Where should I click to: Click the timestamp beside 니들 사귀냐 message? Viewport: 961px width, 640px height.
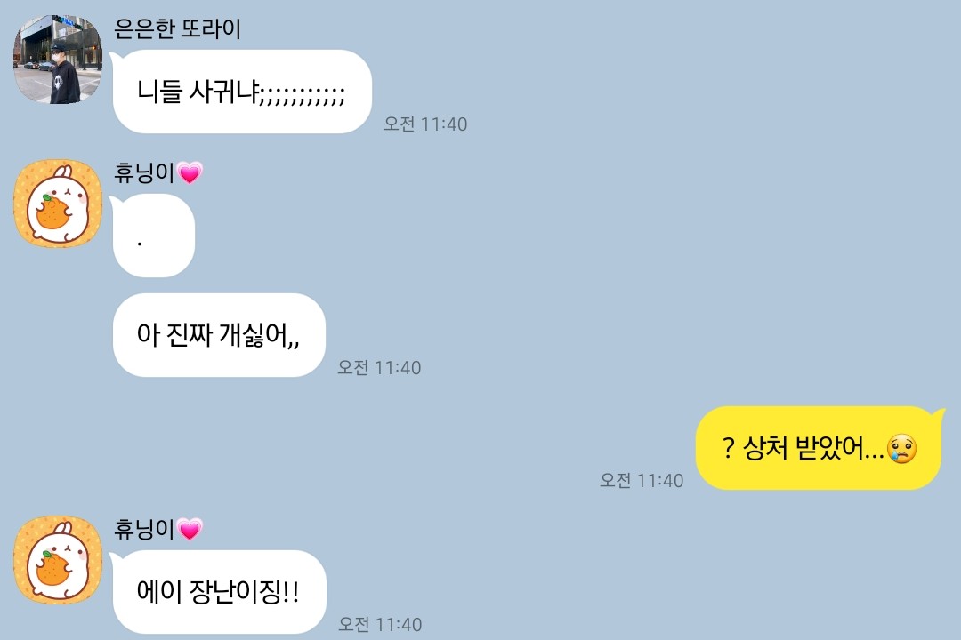425,124
